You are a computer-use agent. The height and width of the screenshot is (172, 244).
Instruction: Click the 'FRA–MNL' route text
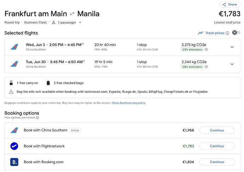pos(101,50)
